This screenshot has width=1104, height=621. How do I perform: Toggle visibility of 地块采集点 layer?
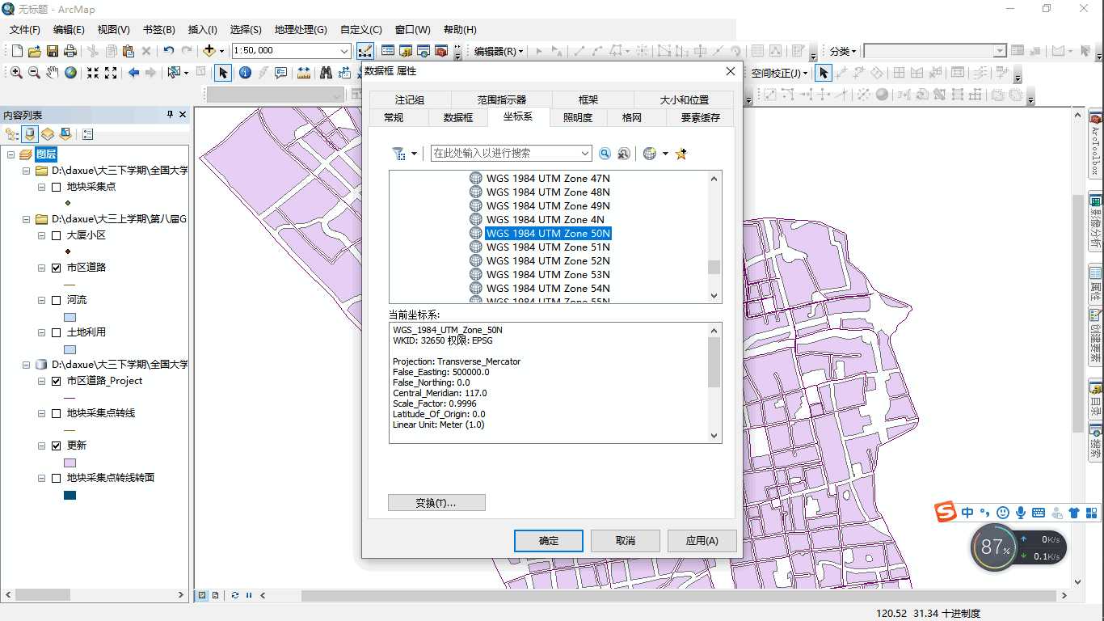point(56,187)
